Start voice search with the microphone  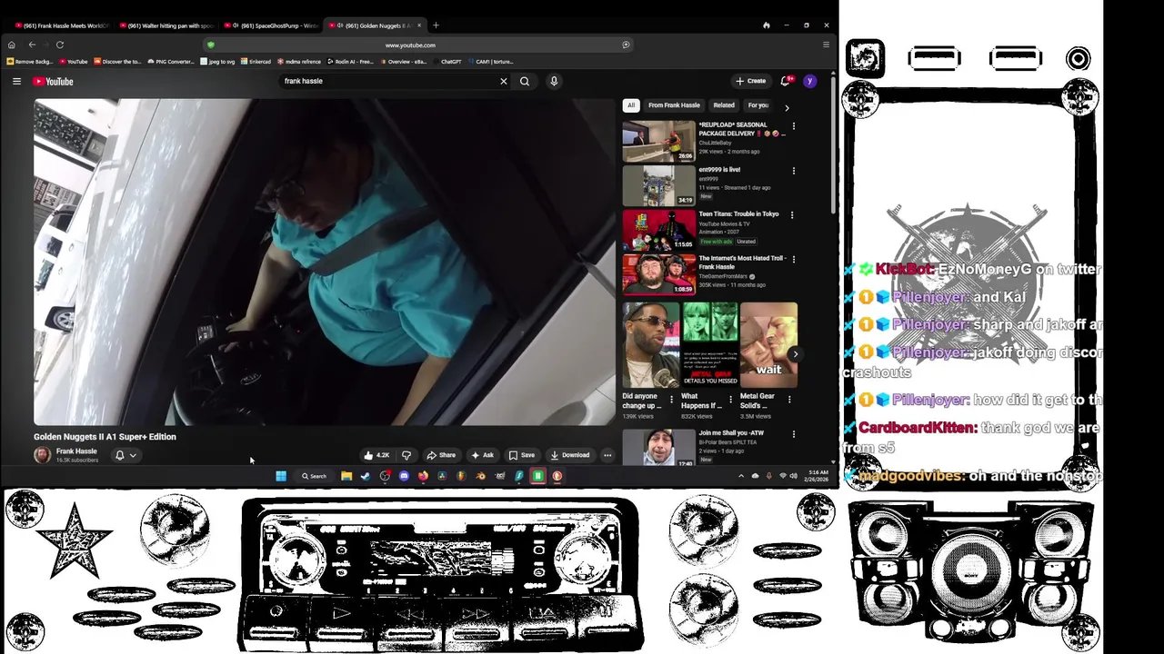pyautogui.click(x=553, y=81)
